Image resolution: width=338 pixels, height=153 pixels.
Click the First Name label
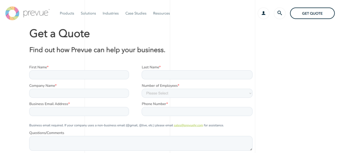tap(39, 67)
